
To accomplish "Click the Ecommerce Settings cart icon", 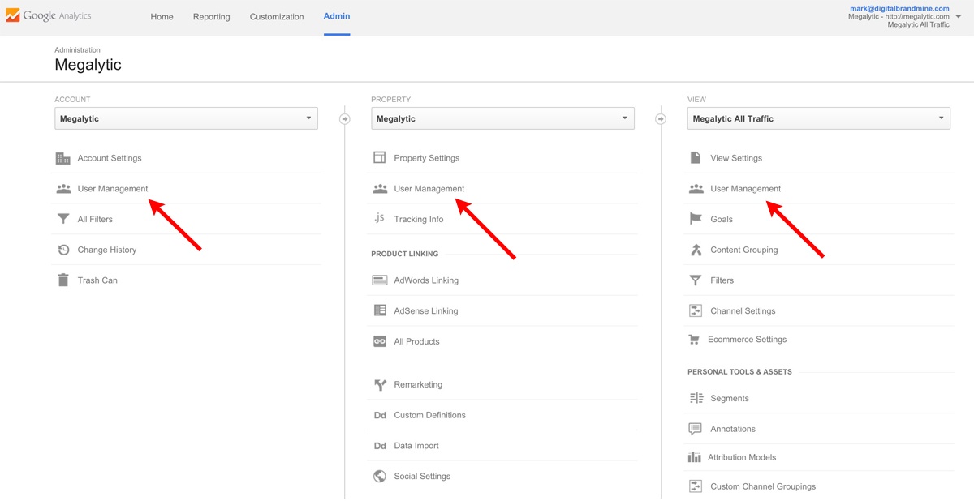I will pos(694,340).
